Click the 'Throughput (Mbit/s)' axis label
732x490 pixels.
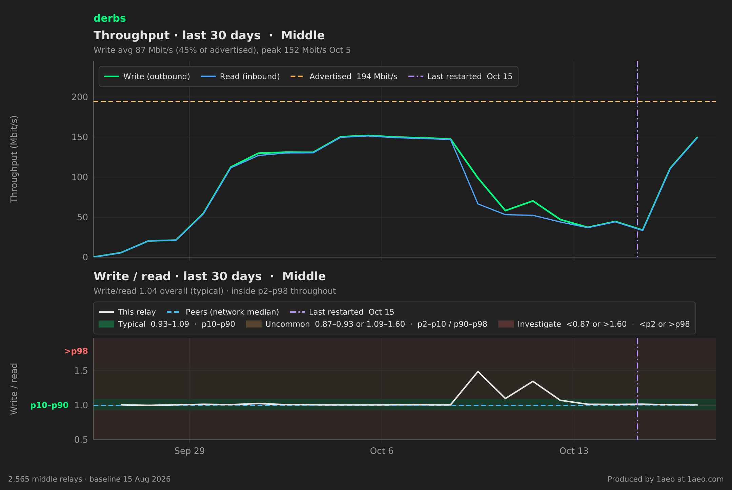point(14,159)
